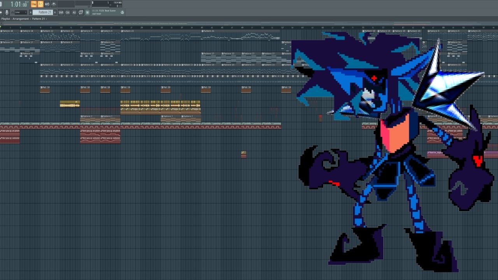
Task: Open the piano roll view icon
Action: tap(34, 4)
